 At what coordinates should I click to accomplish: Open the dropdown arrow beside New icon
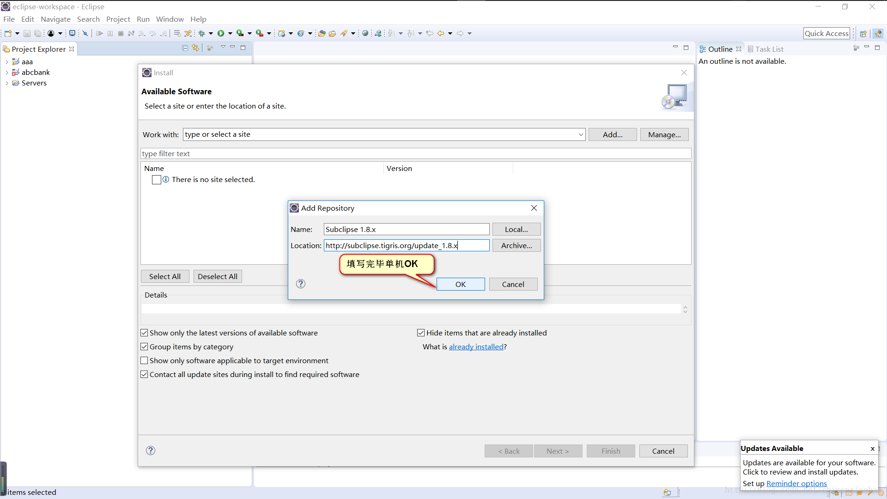[x=17, y=33]
